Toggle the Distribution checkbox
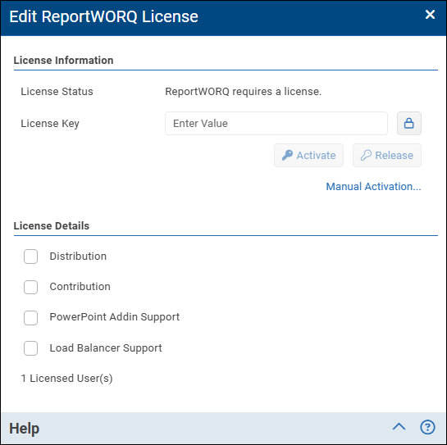447x445 pixels. coord(31,257)
